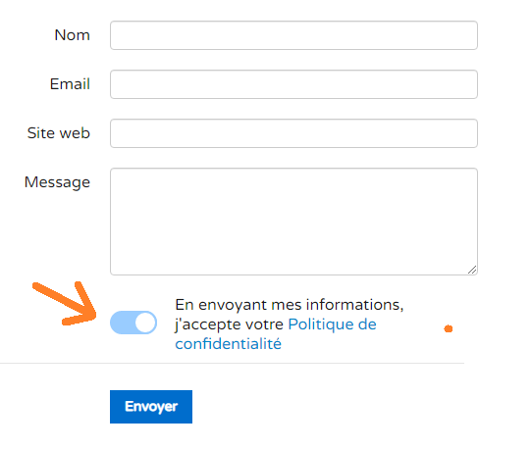Click the text j'accepte votre

[230, 324]
